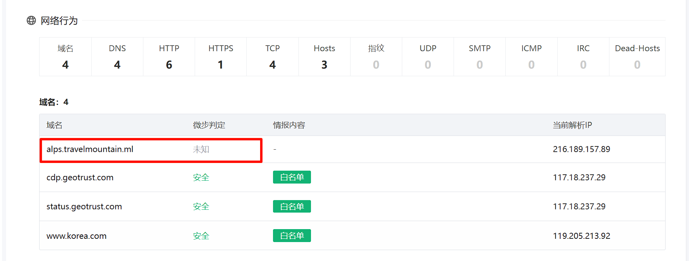The image size is (689, 261).
Task: Switch to the SMTP tab
Action: [x=479, y=56]
